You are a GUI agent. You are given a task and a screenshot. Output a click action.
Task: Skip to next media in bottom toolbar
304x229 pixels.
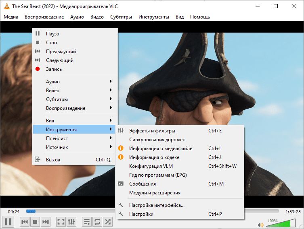tap(46, 222)
